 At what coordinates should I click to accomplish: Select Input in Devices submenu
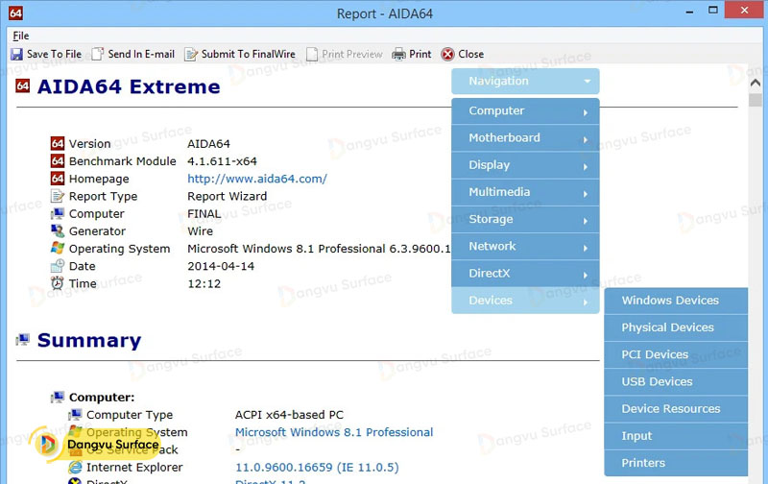tap(676, 436)
